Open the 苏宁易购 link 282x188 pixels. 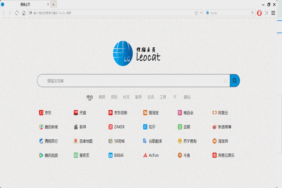pyautogui.click(x=187, y=141)
